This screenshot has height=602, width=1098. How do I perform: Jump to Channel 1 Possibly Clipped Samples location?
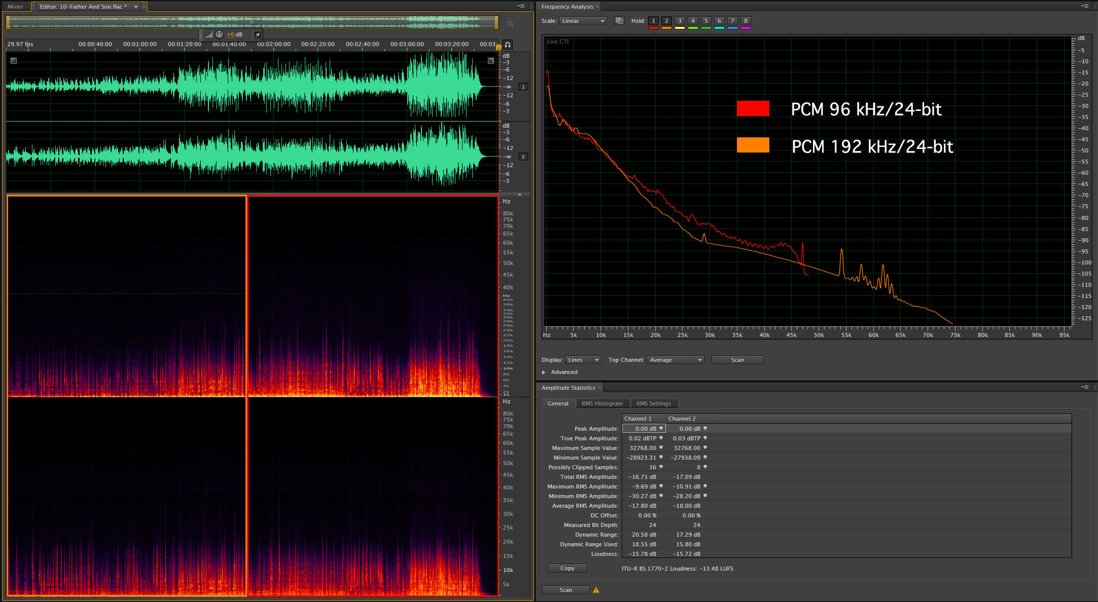pyautogui.click(x=661, y=467)
